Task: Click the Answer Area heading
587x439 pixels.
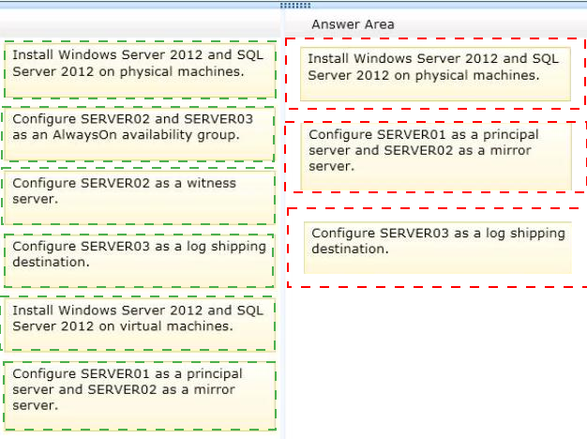Action: (x=353, y=24)
